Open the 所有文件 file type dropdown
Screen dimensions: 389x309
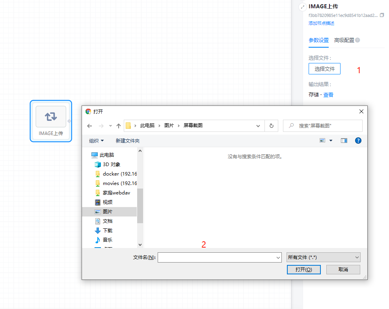click(x=324, y=257)
